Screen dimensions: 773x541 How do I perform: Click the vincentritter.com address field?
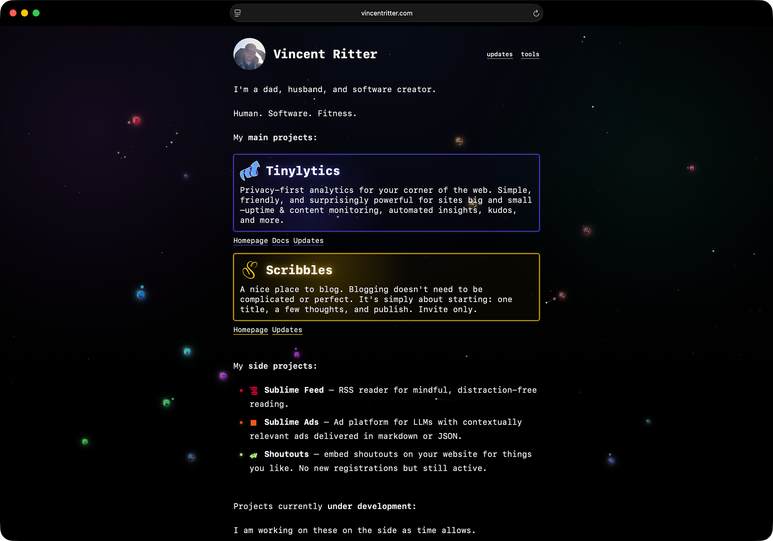[x=386, y=13]
